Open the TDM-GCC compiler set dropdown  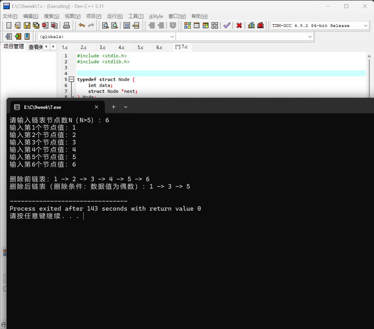(x=366, y=26)
